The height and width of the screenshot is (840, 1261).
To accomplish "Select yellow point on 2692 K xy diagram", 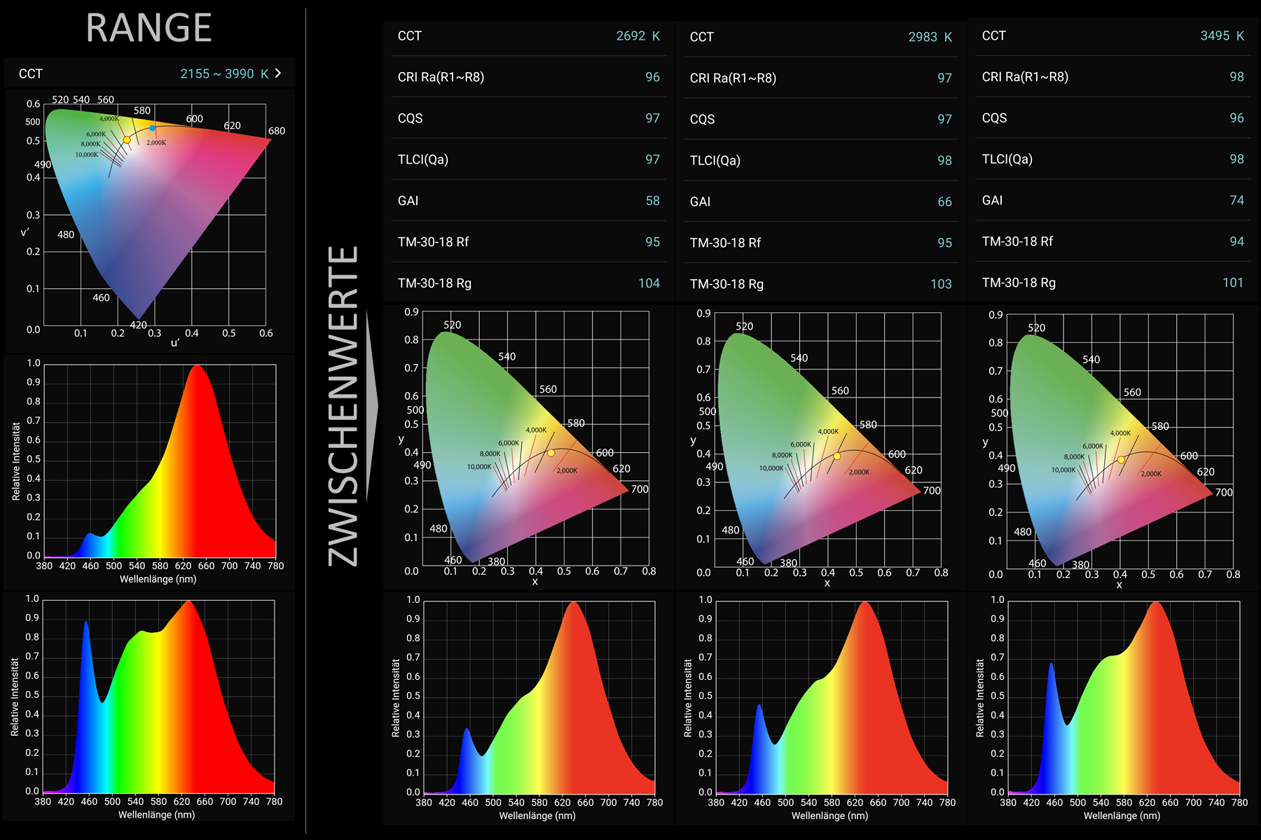I will [551, 454].
